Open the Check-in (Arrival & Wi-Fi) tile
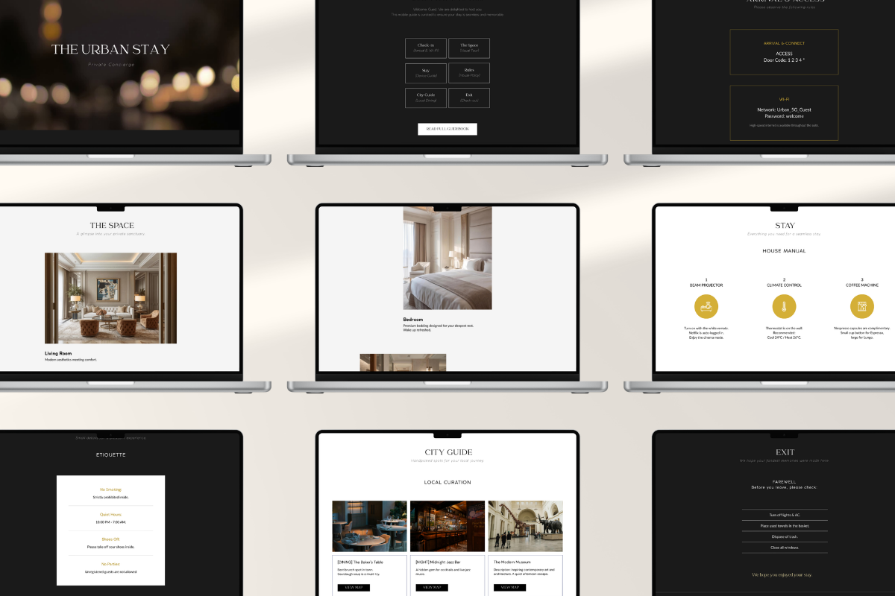The image size is (895, 596). coord(426,48)
